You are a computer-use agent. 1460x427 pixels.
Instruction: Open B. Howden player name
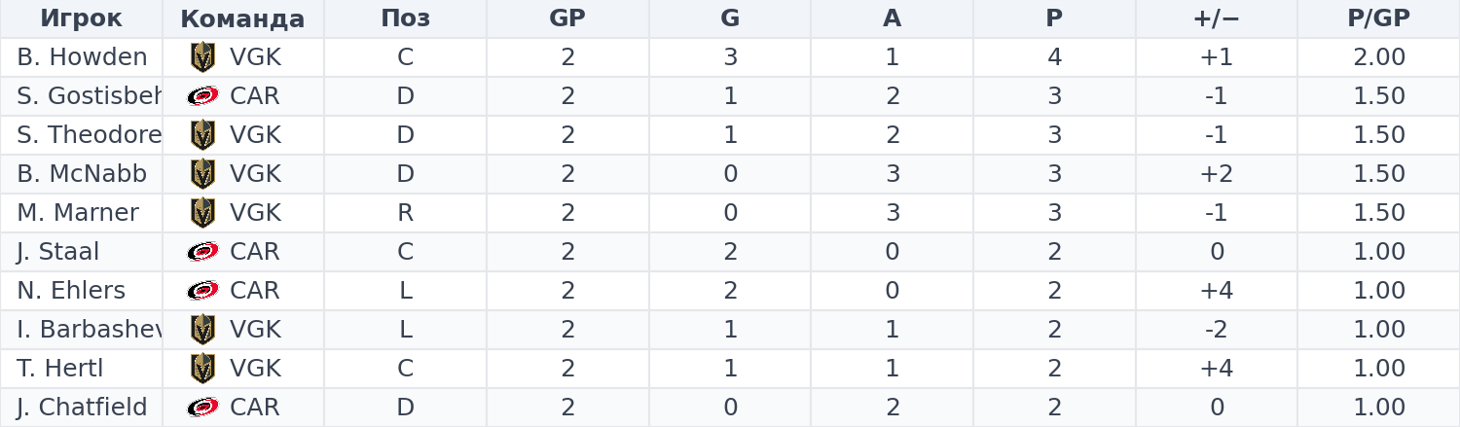click(82, 57)
